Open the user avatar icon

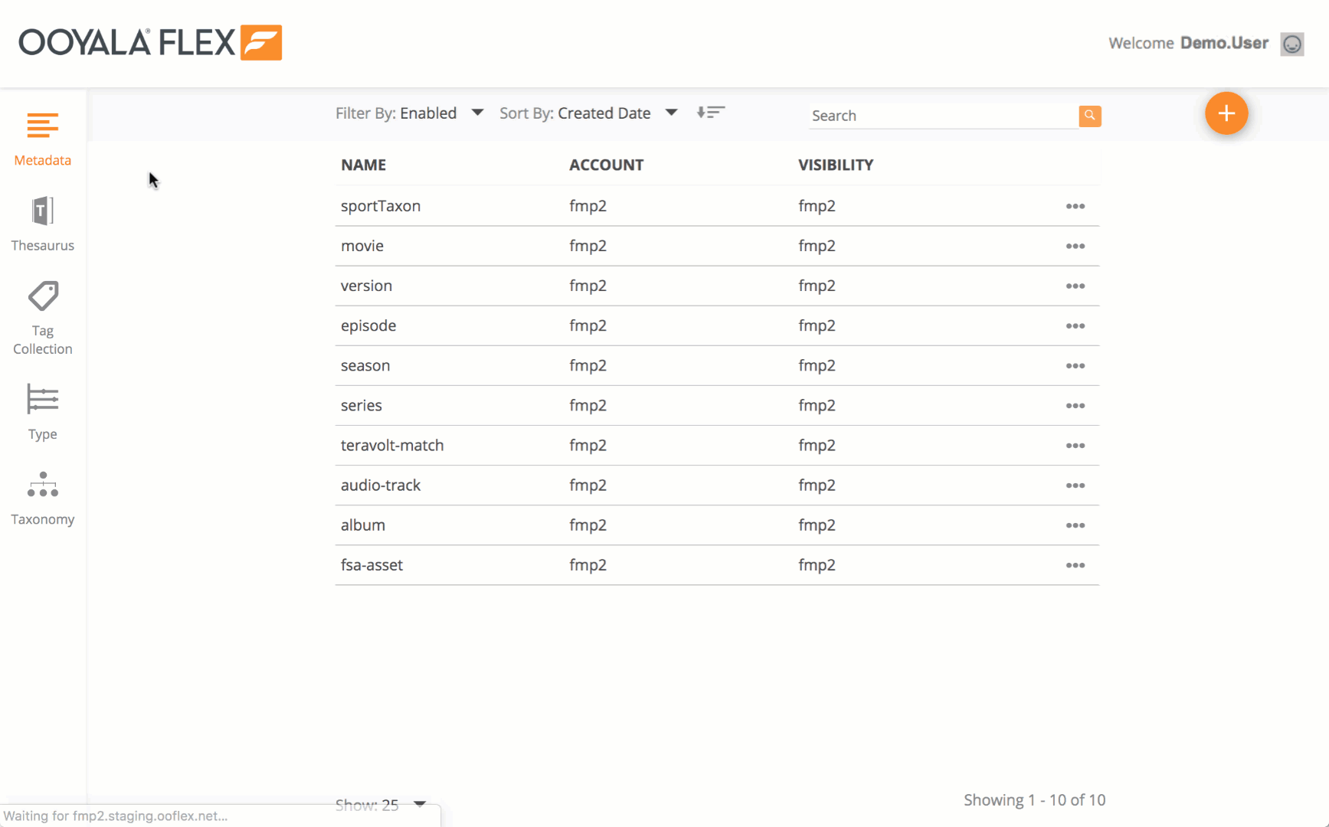click(1291, 44)
